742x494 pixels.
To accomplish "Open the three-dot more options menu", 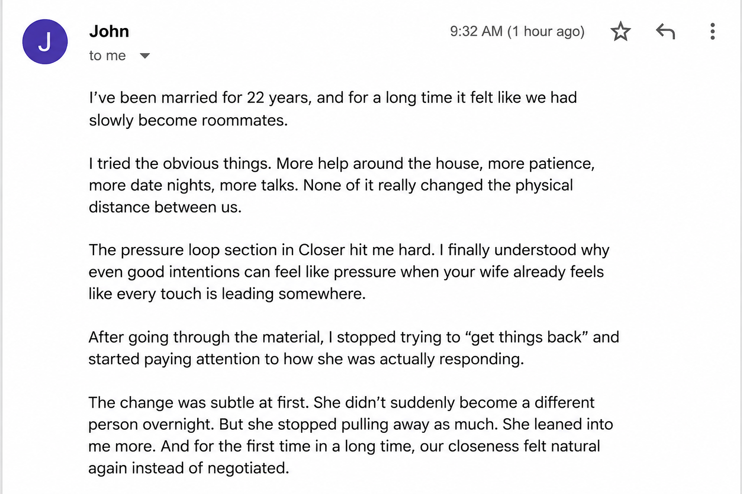I will (712, 31).
